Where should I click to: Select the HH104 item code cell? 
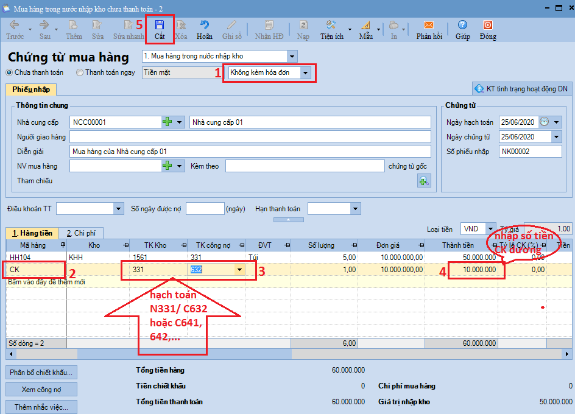37,258
